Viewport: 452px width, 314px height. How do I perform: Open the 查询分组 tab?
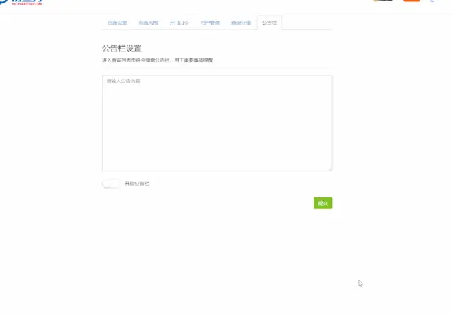tap(240, 23)
